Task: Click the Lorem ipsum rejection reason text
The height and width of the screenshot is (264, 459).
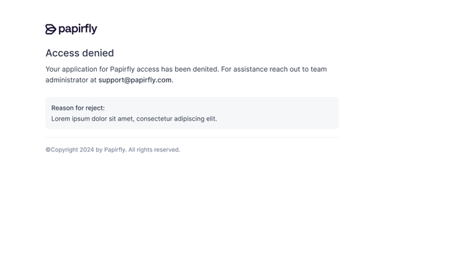Action: click(x=134, y=119)
